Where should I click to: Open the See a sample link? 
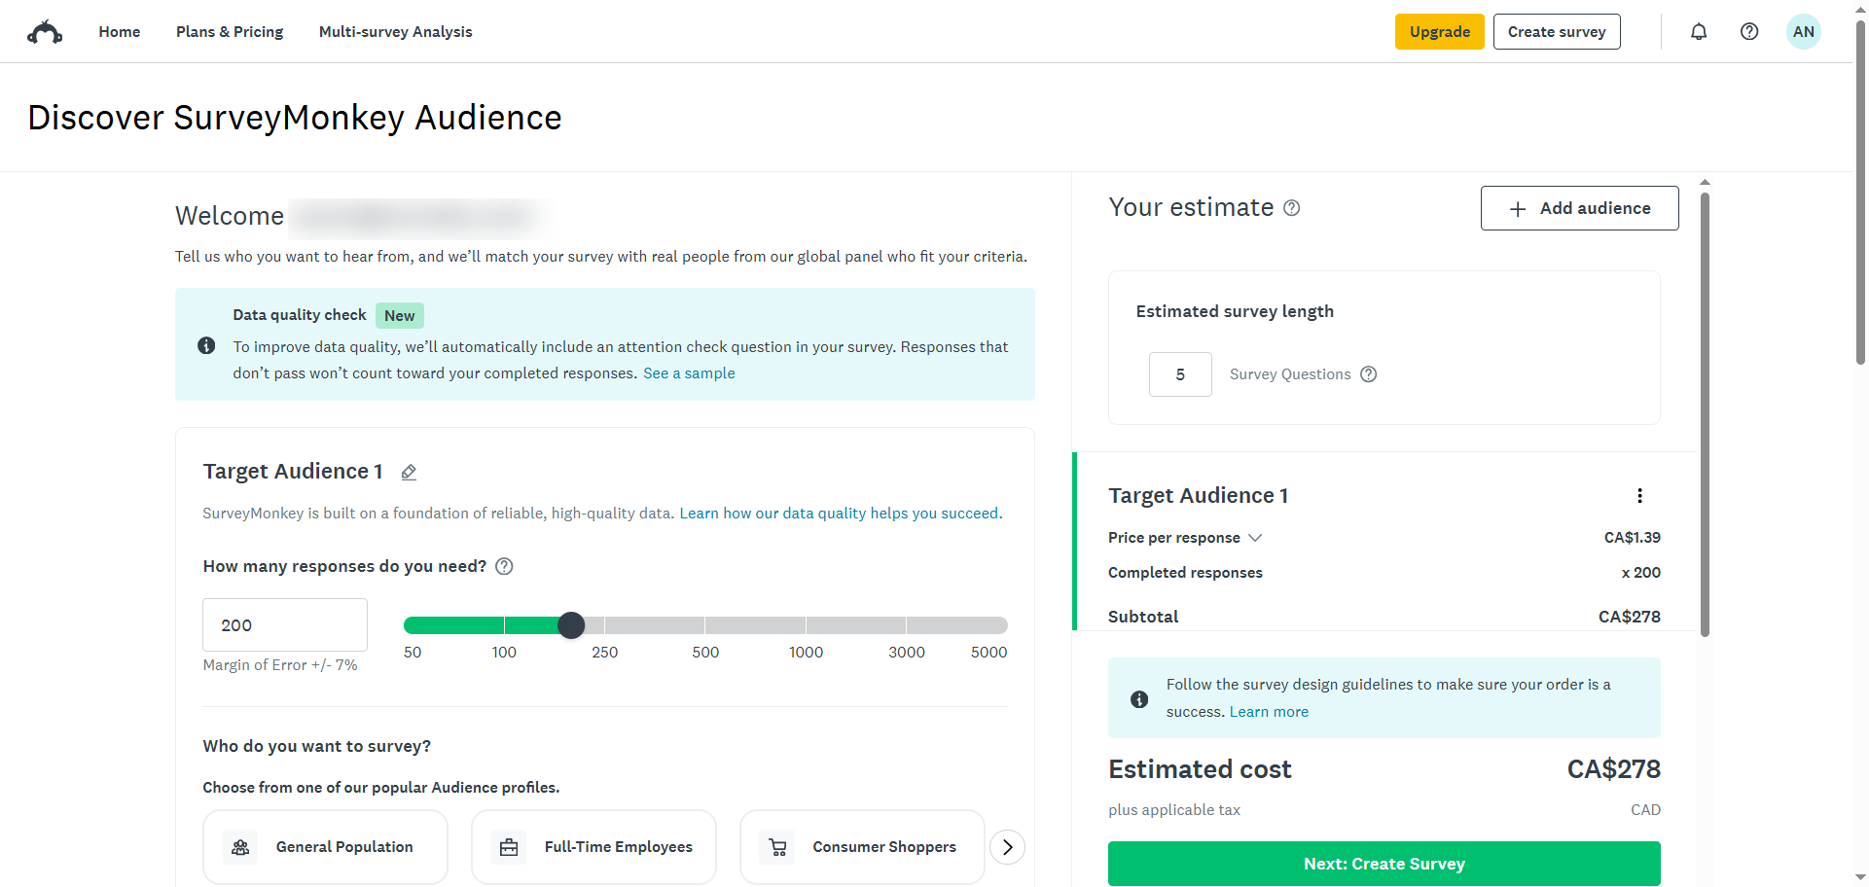coord(689,373)
